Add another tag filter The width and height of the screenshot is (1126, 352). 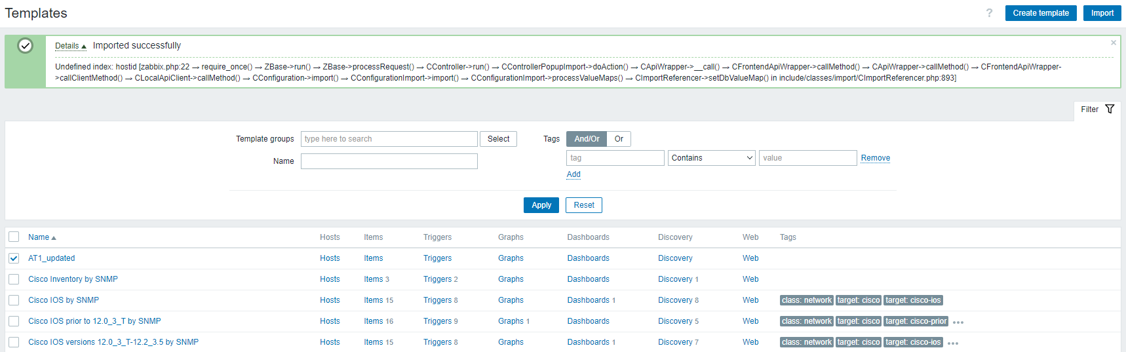point(573,174)
